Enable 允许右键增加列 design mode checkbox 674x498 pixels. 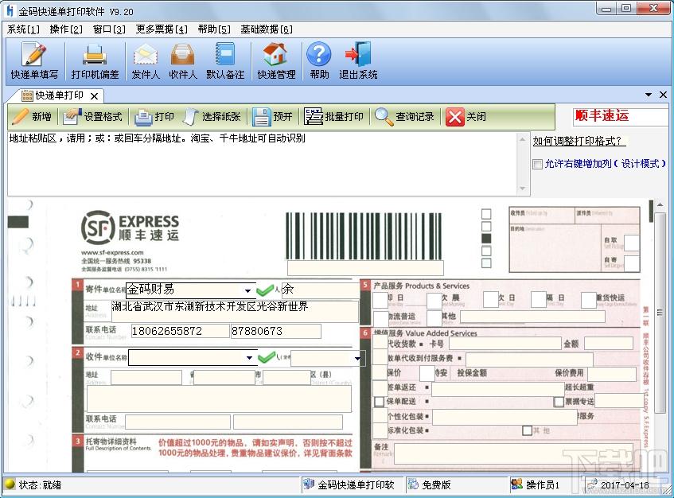click(x=538, y=164)
